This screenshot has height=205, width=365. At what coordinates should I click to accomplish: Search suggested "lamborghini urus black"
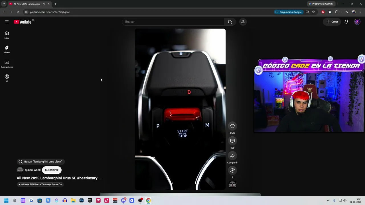point(40,162)
